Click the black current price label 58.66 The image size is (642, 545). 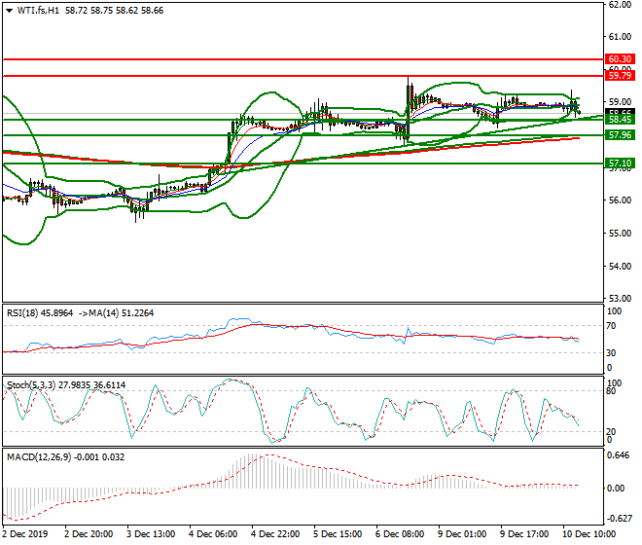tap(620, 113)
